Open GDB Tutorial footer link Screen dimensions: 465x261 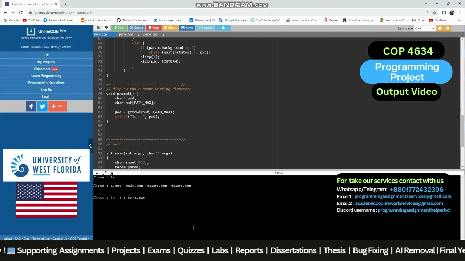(x=78, y=239)
